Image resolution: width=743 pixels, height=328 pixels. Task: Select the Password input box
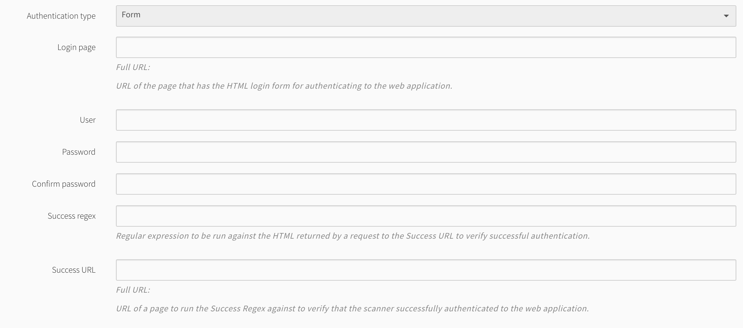coord(426,152)
